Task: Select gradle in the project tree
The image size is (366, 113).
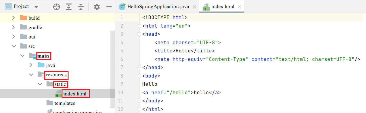Action: point(35,28)
